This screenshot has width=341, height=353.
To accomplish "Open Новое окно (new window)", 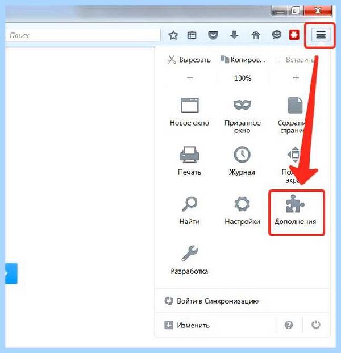I will pos(189,112).
